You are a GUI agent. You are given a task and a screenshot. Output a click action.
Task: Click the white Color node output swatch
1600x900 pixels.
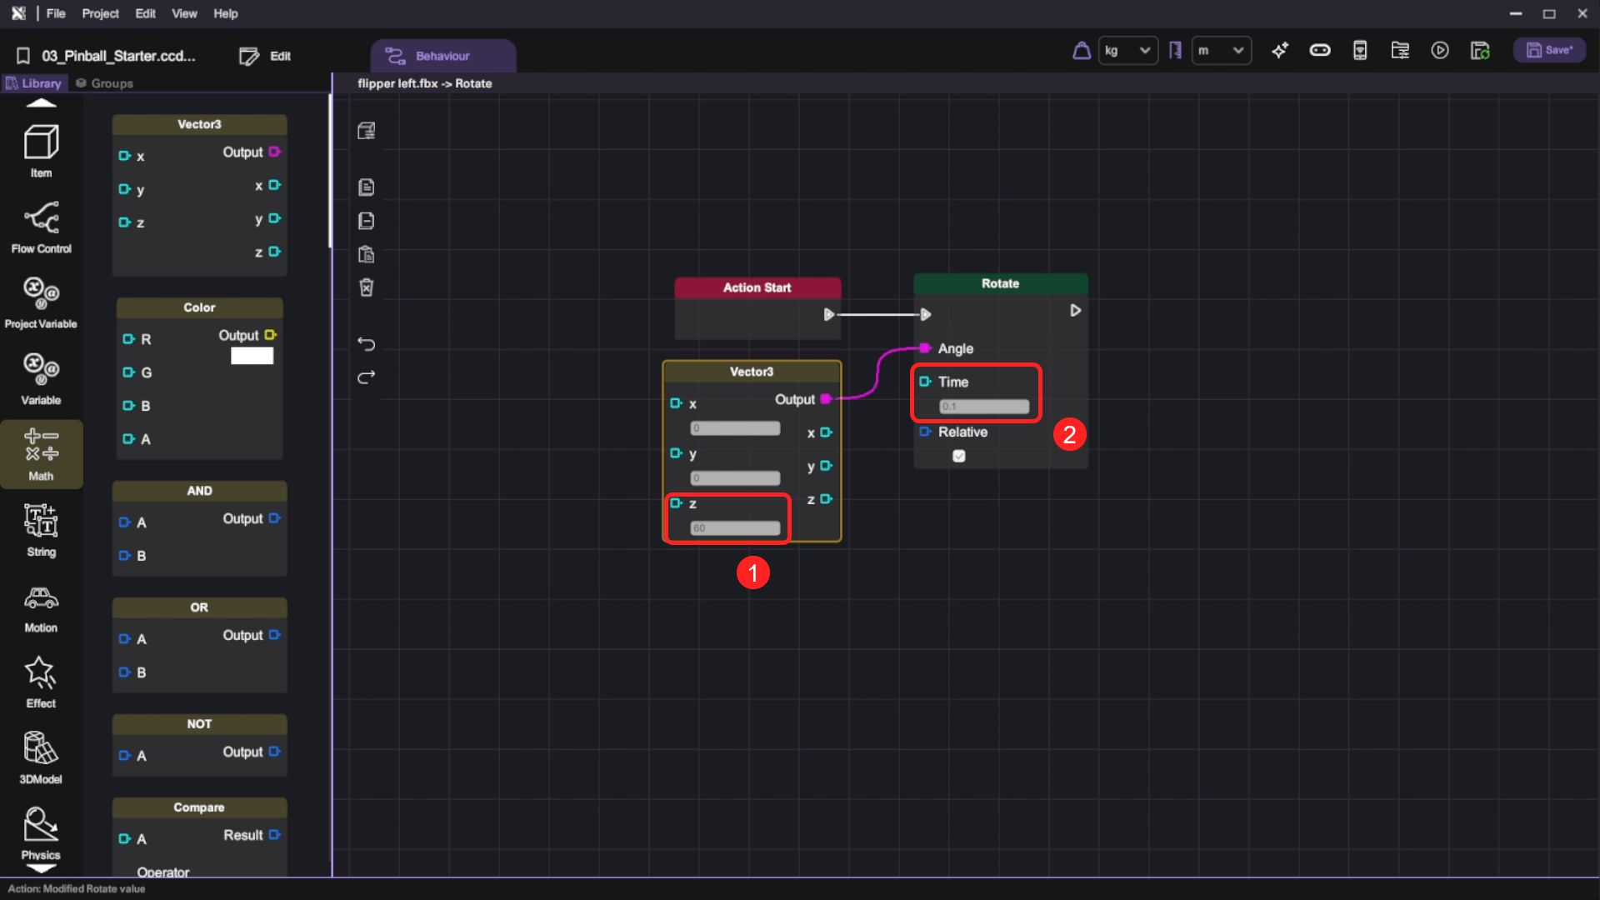[x=252, y=356]
